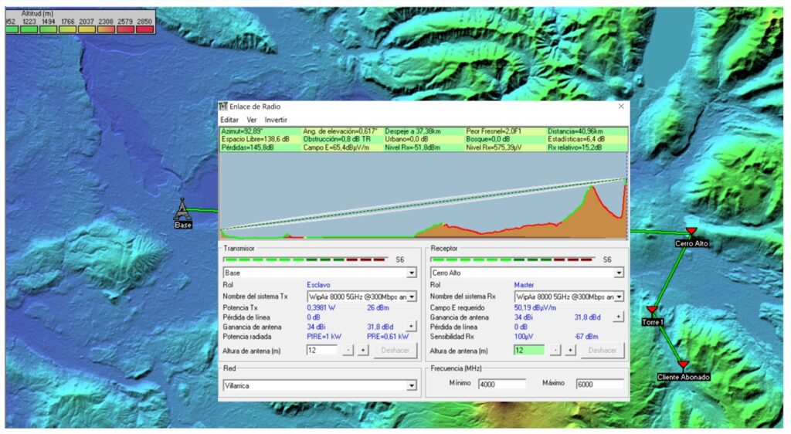
Task: Open the Ver menu
Action: pyautogui.click(x=252, y=120)
